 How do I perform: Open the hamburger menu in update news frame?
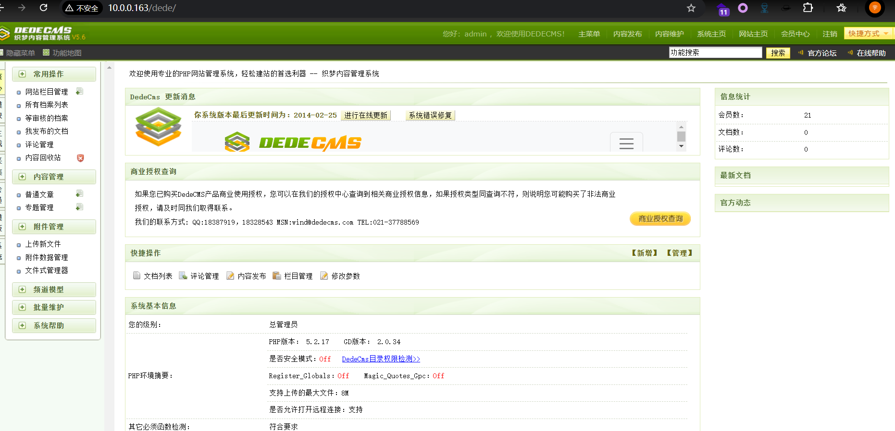coord(626,143)
